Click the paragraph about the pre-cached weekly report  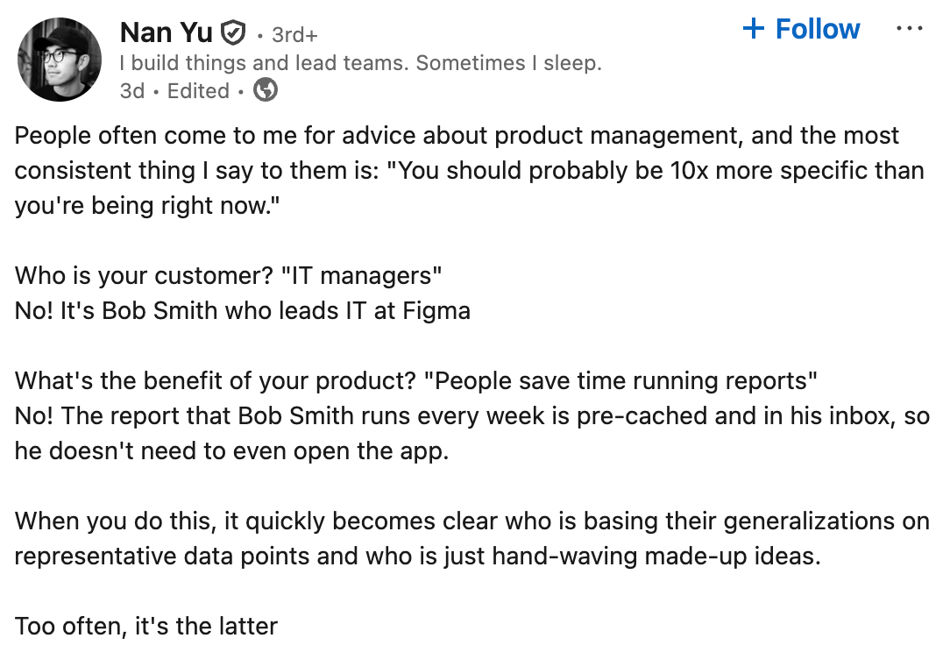(x=472, y=433)
